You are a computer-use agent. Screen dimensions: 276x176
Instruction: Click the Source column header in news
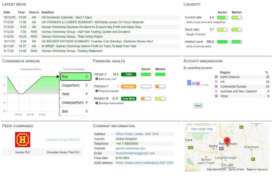coord(34,12)
